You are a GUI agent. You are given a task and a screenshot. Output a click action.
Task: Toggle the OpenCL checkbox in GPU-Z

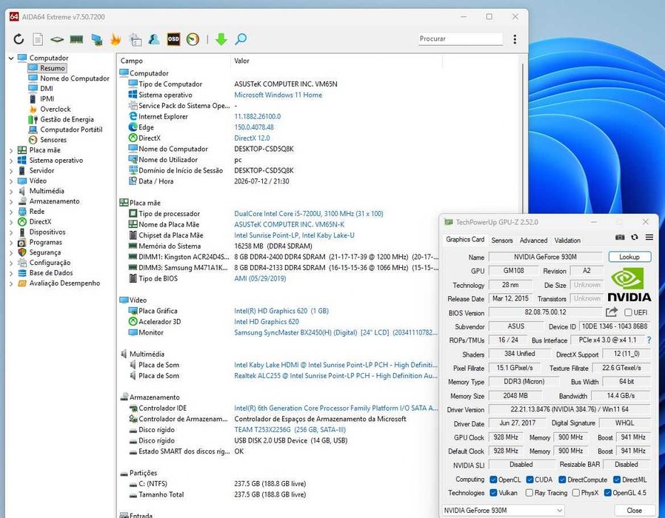[493, 480]
